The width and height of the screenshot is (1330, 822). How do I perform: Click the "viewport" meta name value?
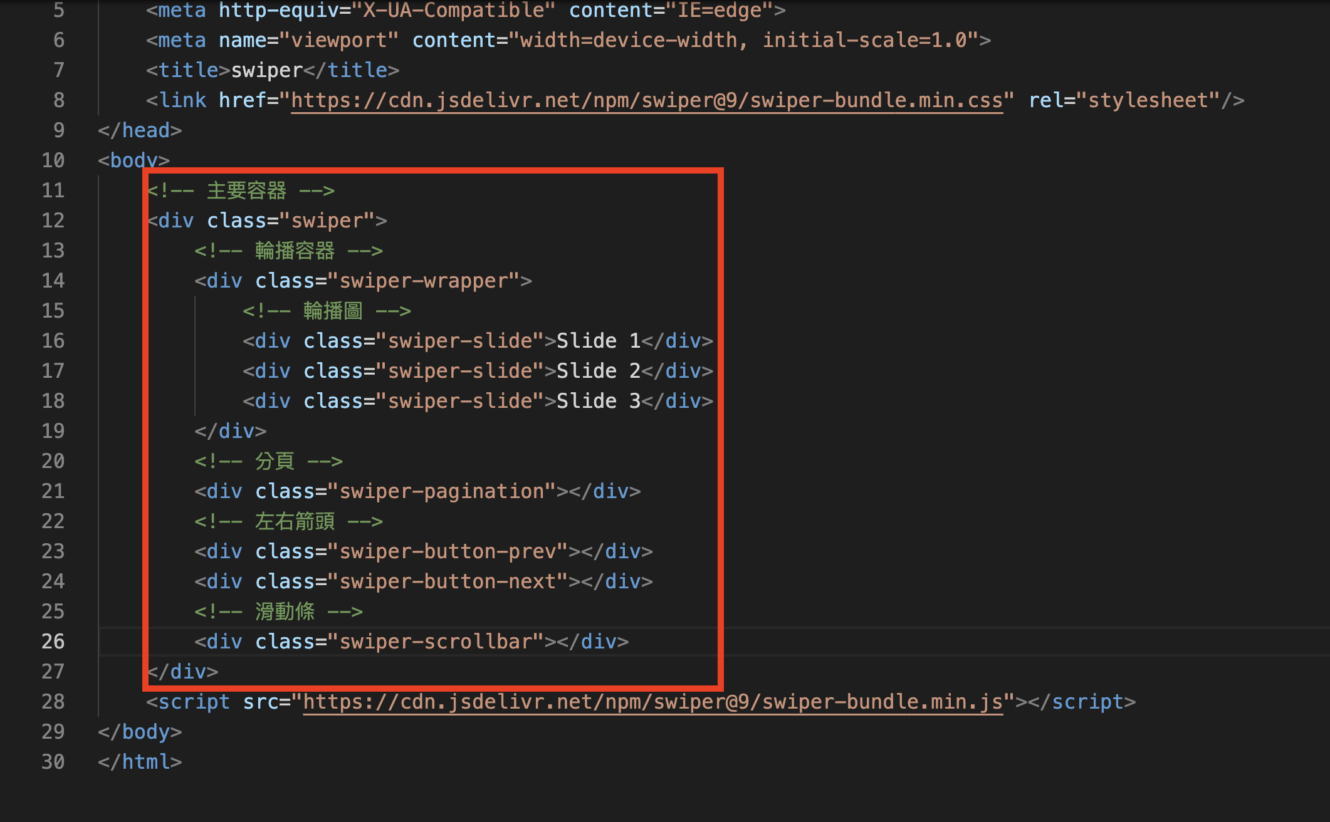(338, 40)
